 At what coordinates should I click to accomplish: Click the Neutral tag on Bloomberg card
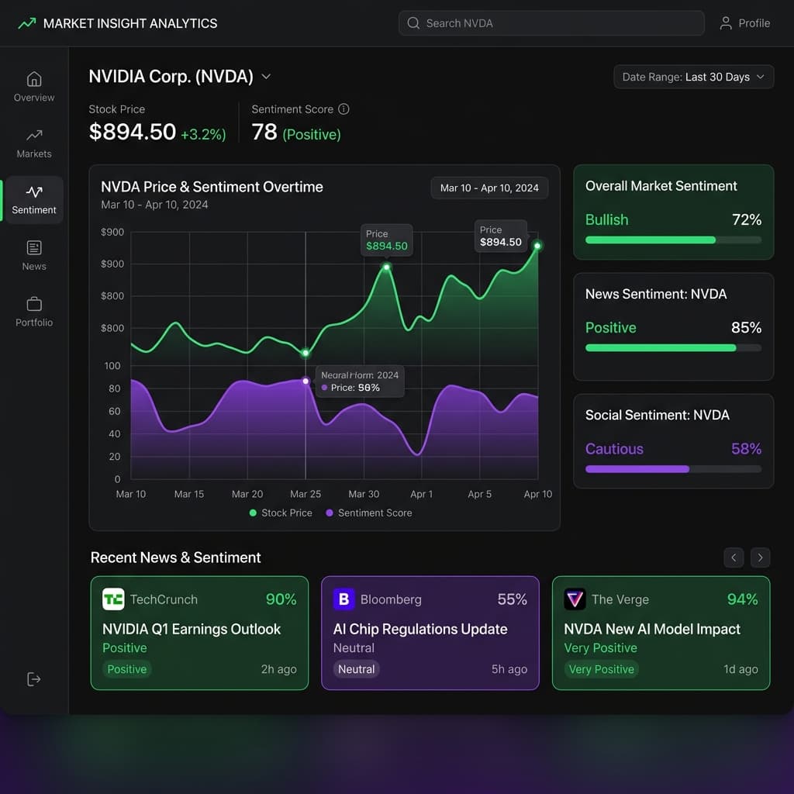357,669
